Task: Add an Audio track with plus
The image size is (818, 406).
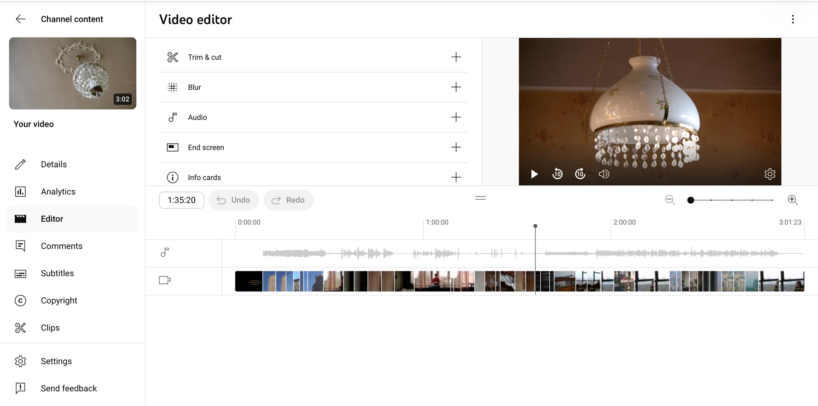Action: pyautogui.click(x=456, y=117)
